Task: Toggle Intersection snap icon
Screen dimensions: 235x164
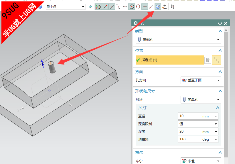Action: click(125, 7)
